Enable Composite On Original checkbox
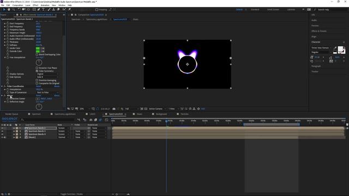The image size is (349, 196). 37,83
